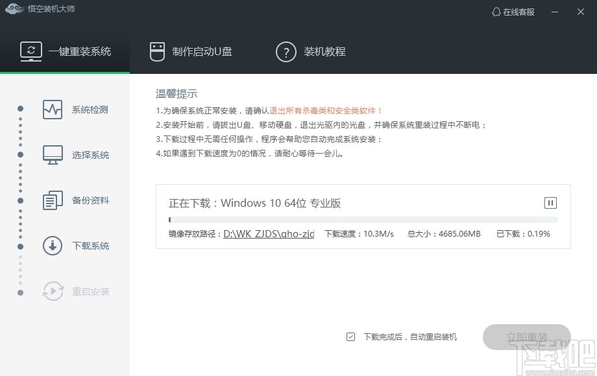
Task: Open the image path link D:\WK ZJDS\gho-zjd
Action: click(x=268, y=233)
